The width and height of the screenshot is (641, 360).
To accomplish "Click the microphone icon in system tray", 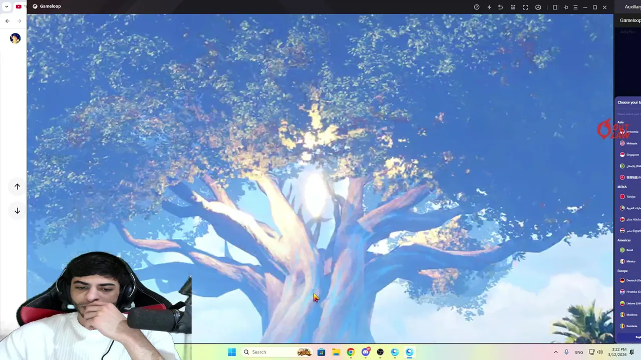I will pyautogui.click(x=567, y=352).
